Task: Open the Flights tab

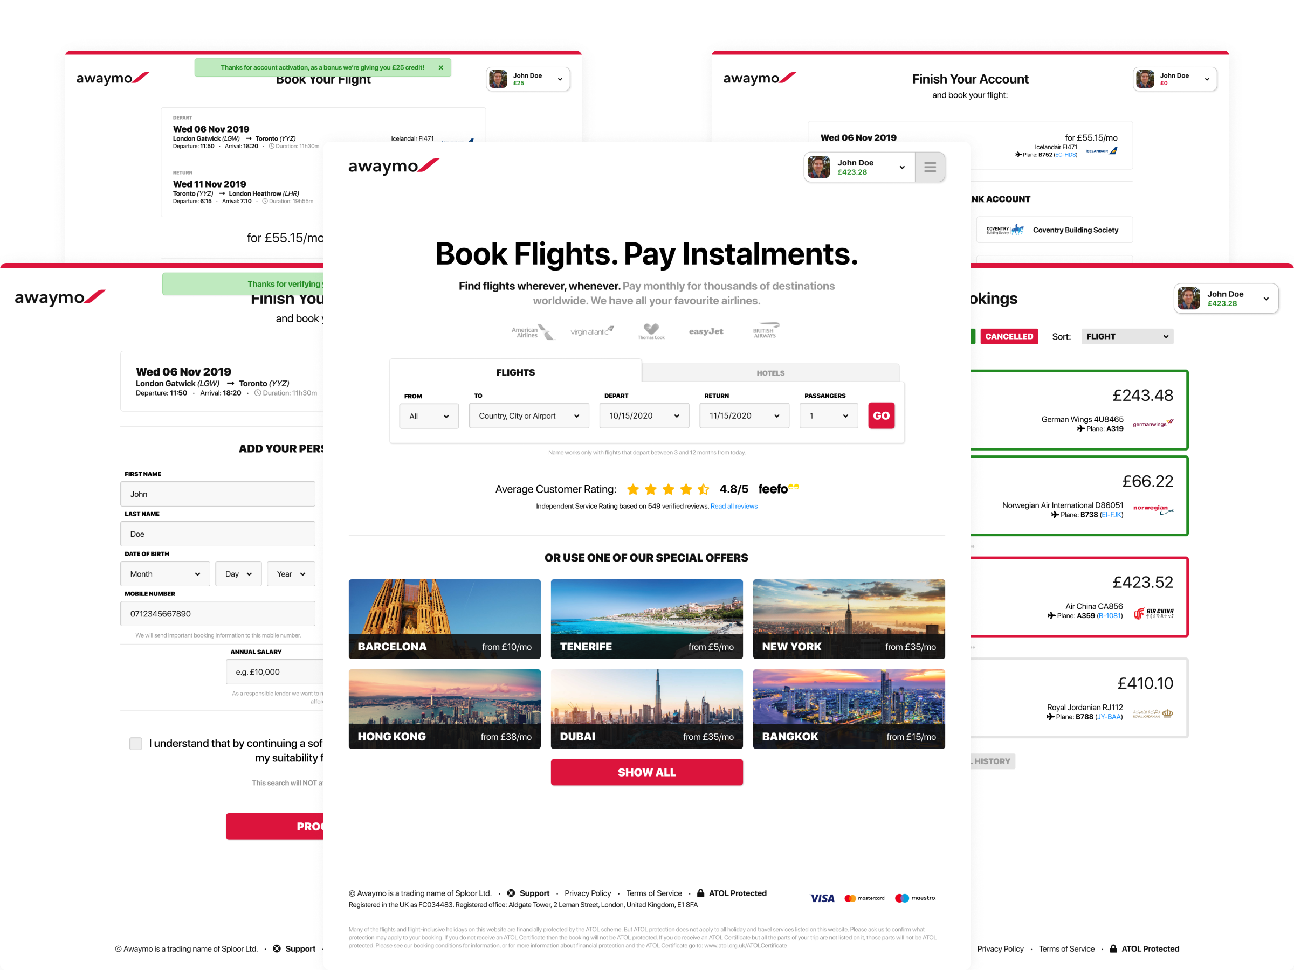Action: (x=513, y=372)
